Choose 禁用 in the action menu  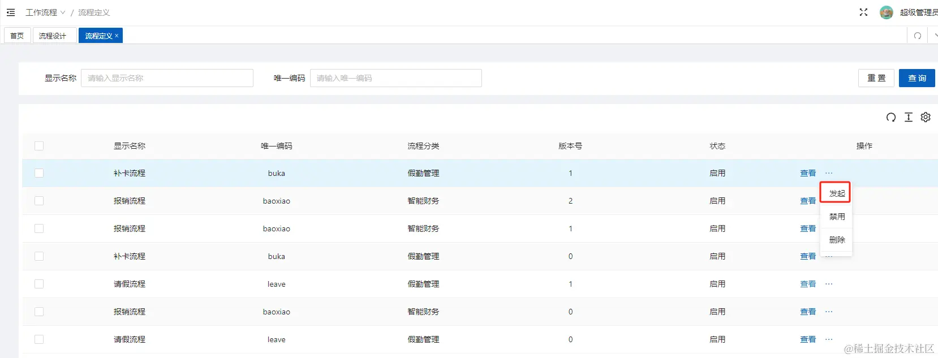tap(837, 217)
